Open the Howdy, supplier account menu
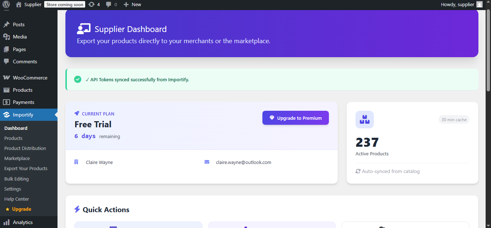The width and height of the screenshot is (491, 228). [462, 4]
